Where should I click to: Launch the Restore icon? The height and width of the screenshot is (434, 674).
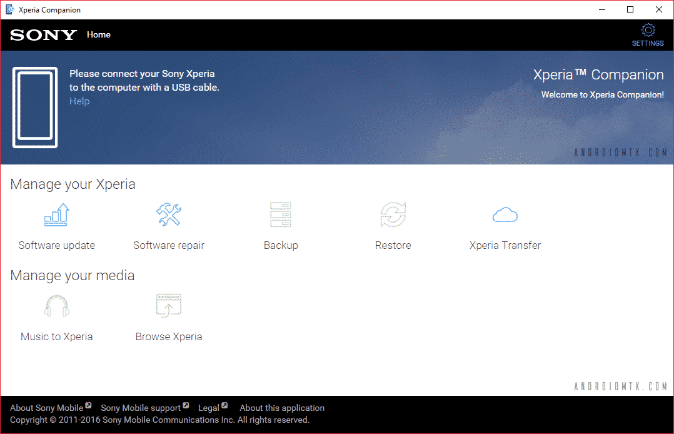pyautogui.click(x=393, y=215)
